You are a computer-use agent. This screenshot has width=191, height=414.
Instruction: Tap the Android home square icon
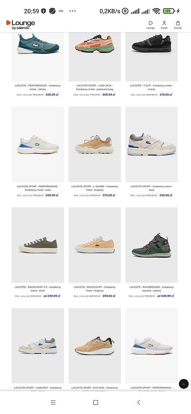click(95, 402)
